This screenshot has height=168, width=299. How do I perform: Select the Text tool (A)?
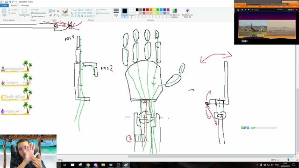[58, 11]
